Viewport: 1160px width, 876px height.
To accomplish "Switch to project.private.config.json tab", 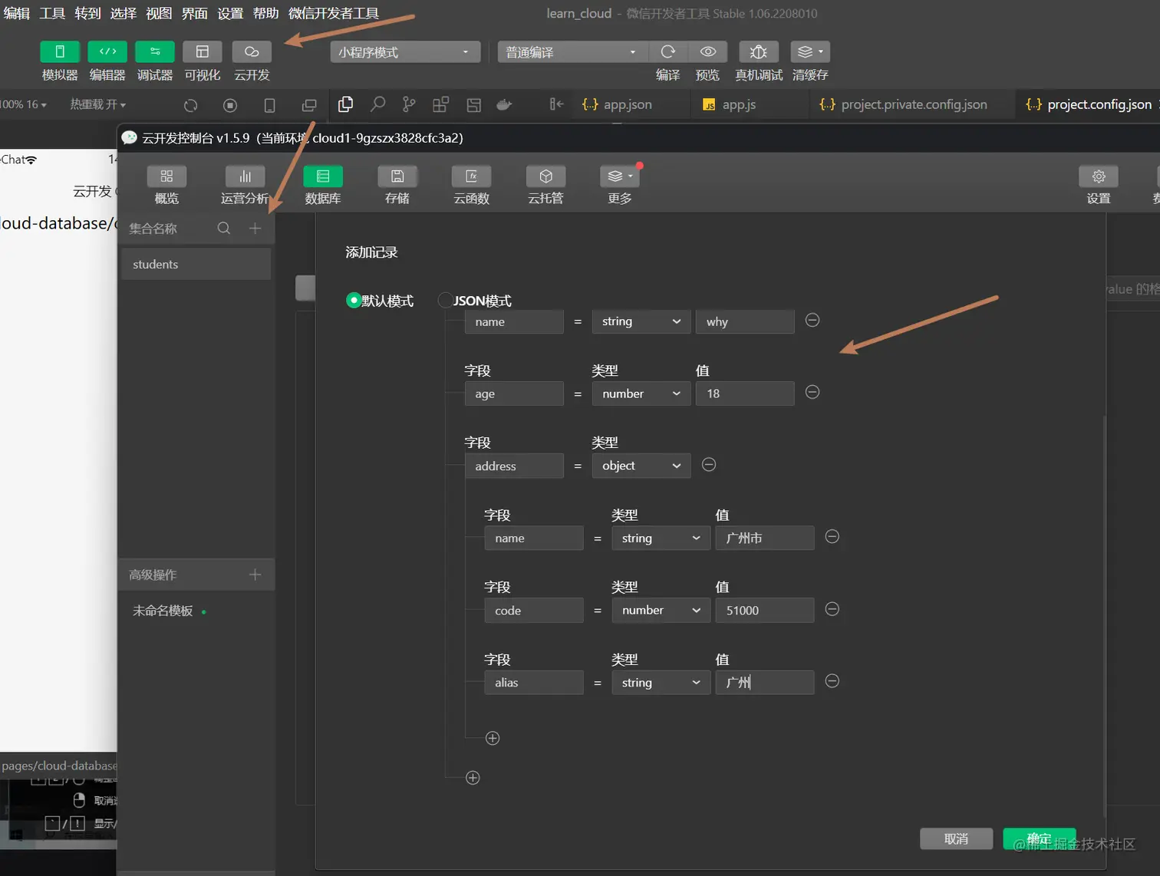I will click(x=904, y=104).
